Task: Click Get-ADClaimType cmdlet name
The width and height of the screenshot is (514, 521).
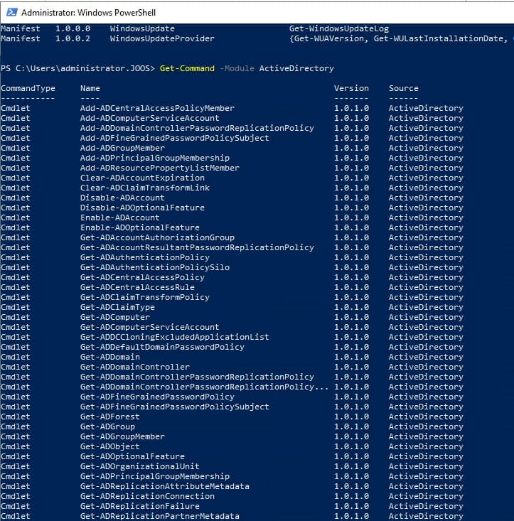Action: (x=117, y=307)
